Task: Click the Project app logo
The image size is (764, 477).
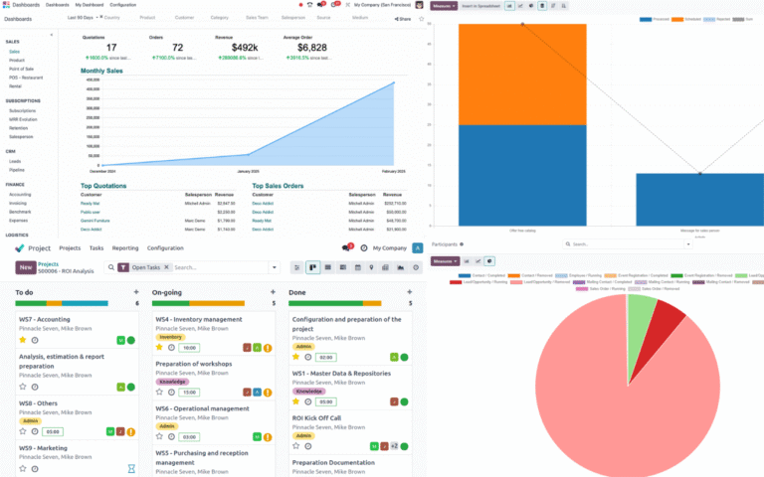Action: point(20,248)
